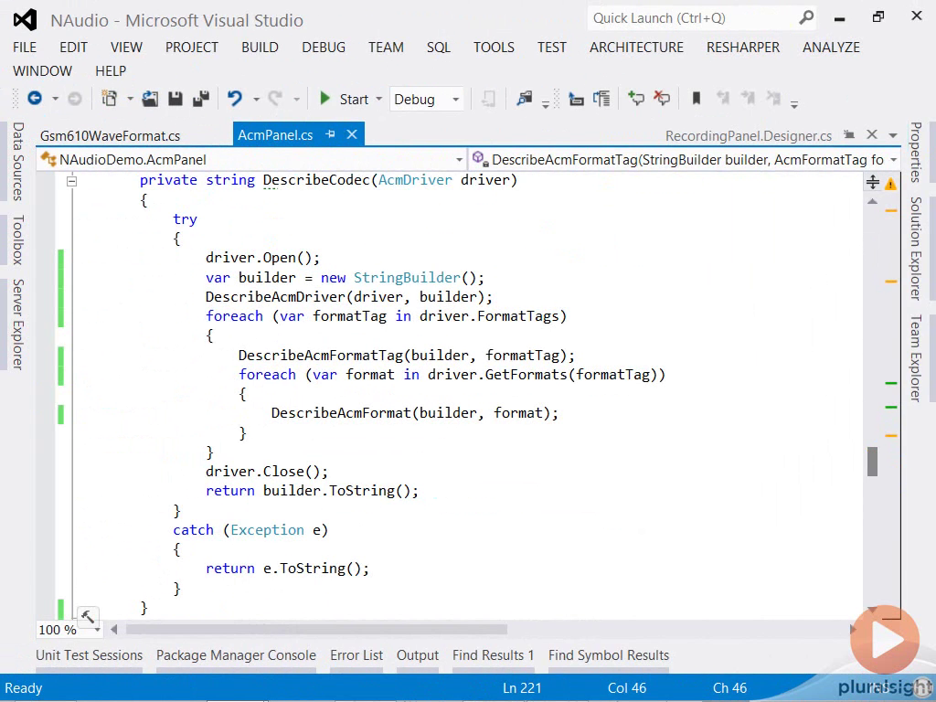Pin the AcmPanel.cs tab
This screenshot has height=702, width=936.
pos(330,135)
